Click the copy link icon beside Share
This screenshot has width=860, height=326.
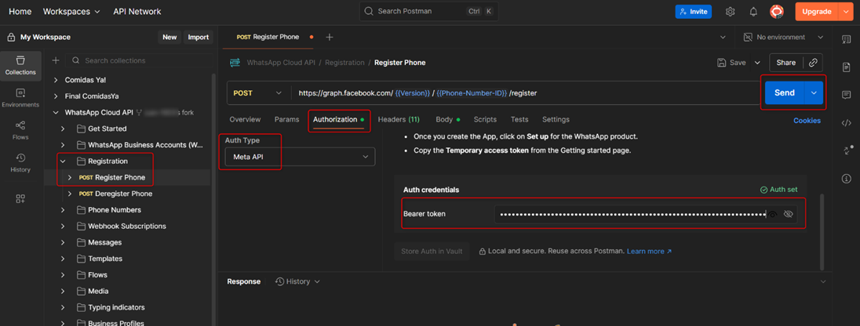tap(814, 63)
